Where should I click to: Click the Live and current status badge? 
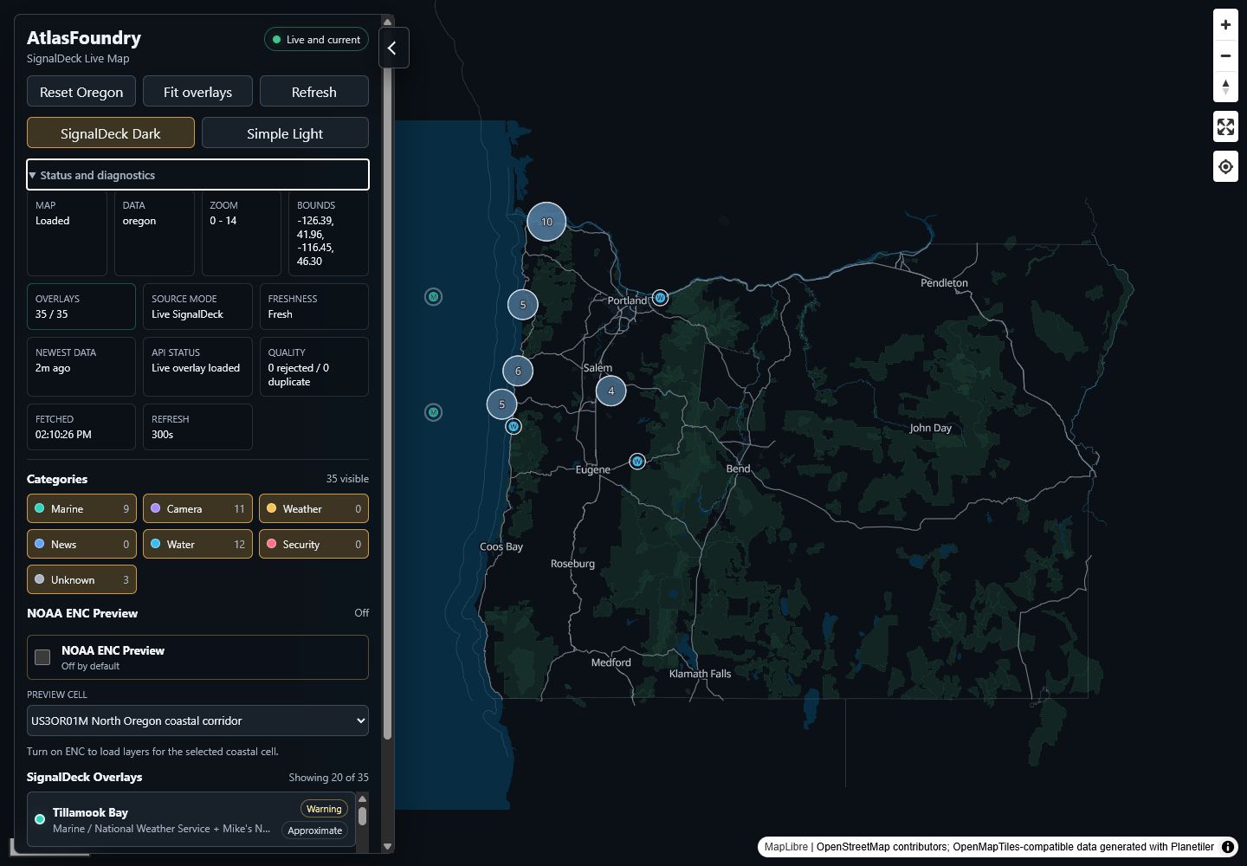(x=316, y=39)
